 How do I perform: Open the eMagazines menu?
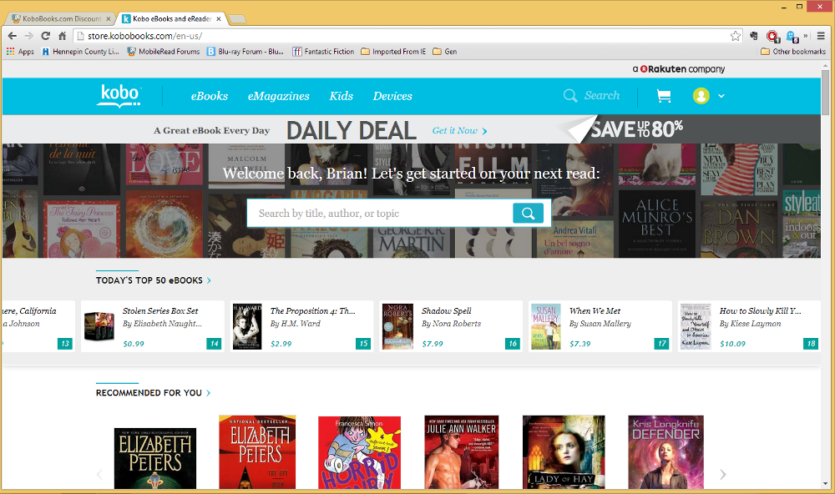click(x=279, y=96)
